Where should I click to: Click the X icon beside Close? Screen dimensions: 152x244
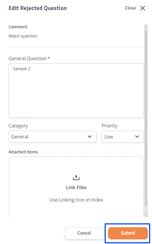143,8
